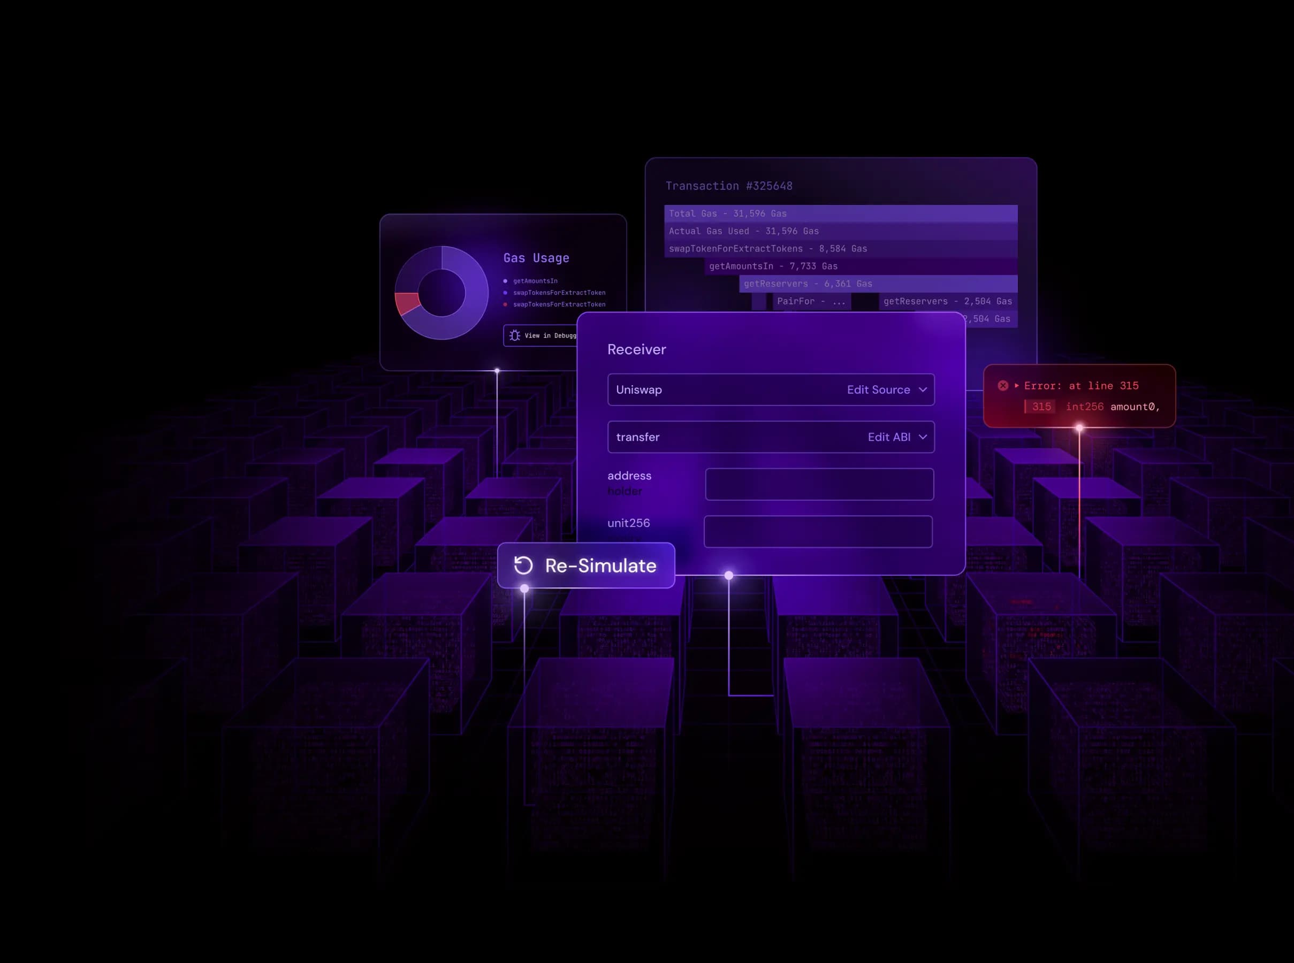The width and height of the screenshot is (1294, 963).
Task: Click the getAmountsIn legend dot
Action: [x=505, y=281]
